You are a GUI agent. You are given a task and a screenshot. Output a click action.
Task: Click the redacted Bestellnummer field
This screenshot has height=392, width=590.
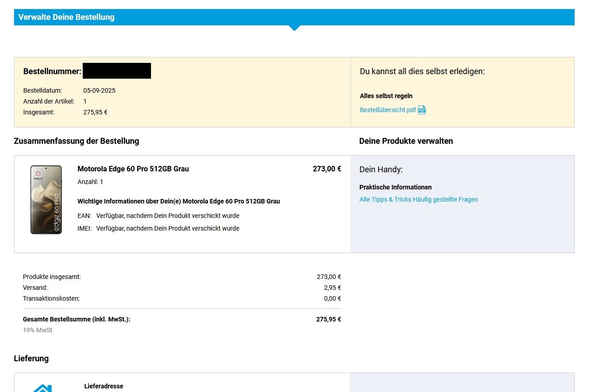tap(117, 71)
